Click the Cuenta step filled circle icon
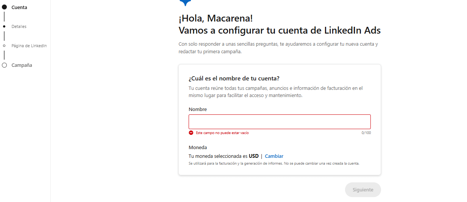This screenshot has height=202, width=467. click(x=5, y=7)
